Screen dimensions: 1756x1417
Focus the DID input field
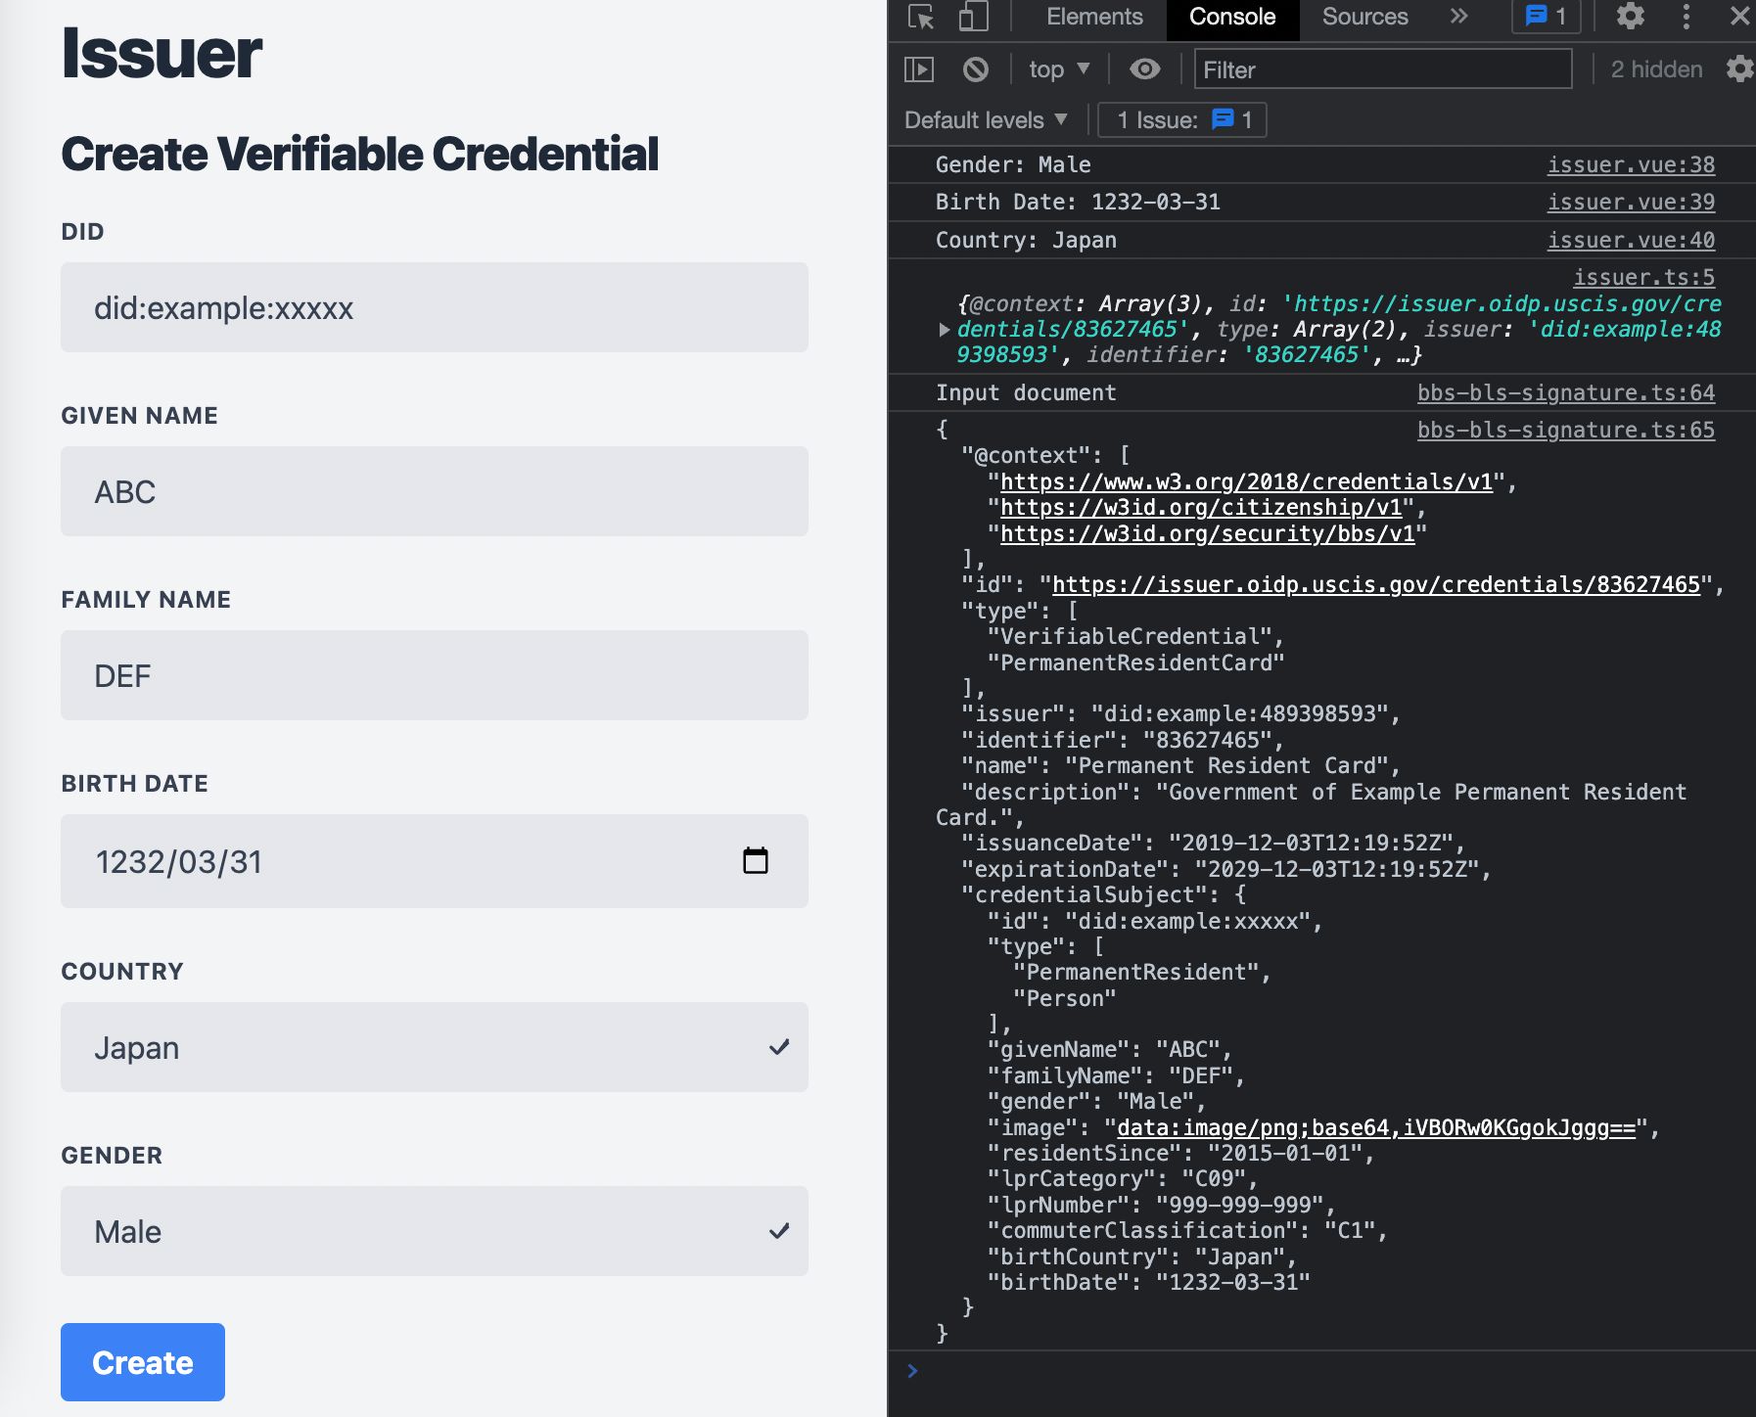pyautogui.click(x=435, y=307)
